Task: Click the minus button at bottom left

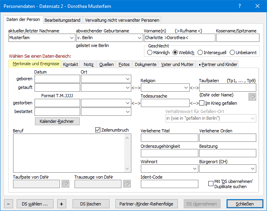Action: tap(9, 204)
